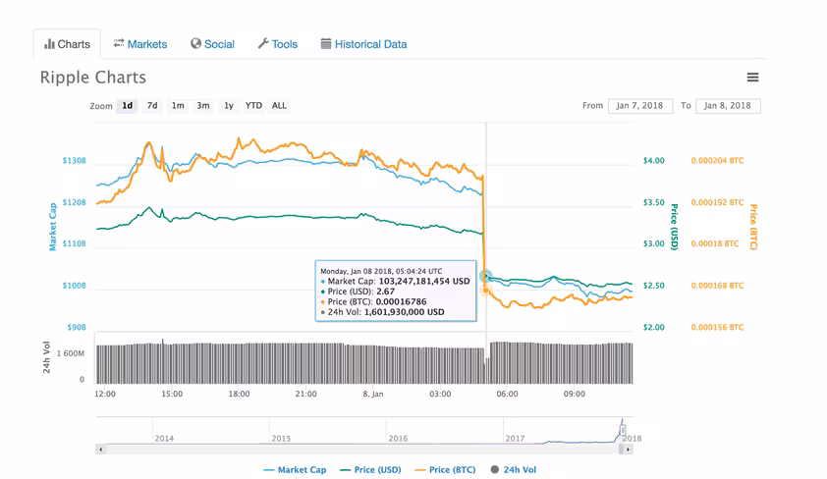The width and height of the screenshot is (827, 479).
Task: Select the YTD zoom range
Action: click(x=253, y=105)
